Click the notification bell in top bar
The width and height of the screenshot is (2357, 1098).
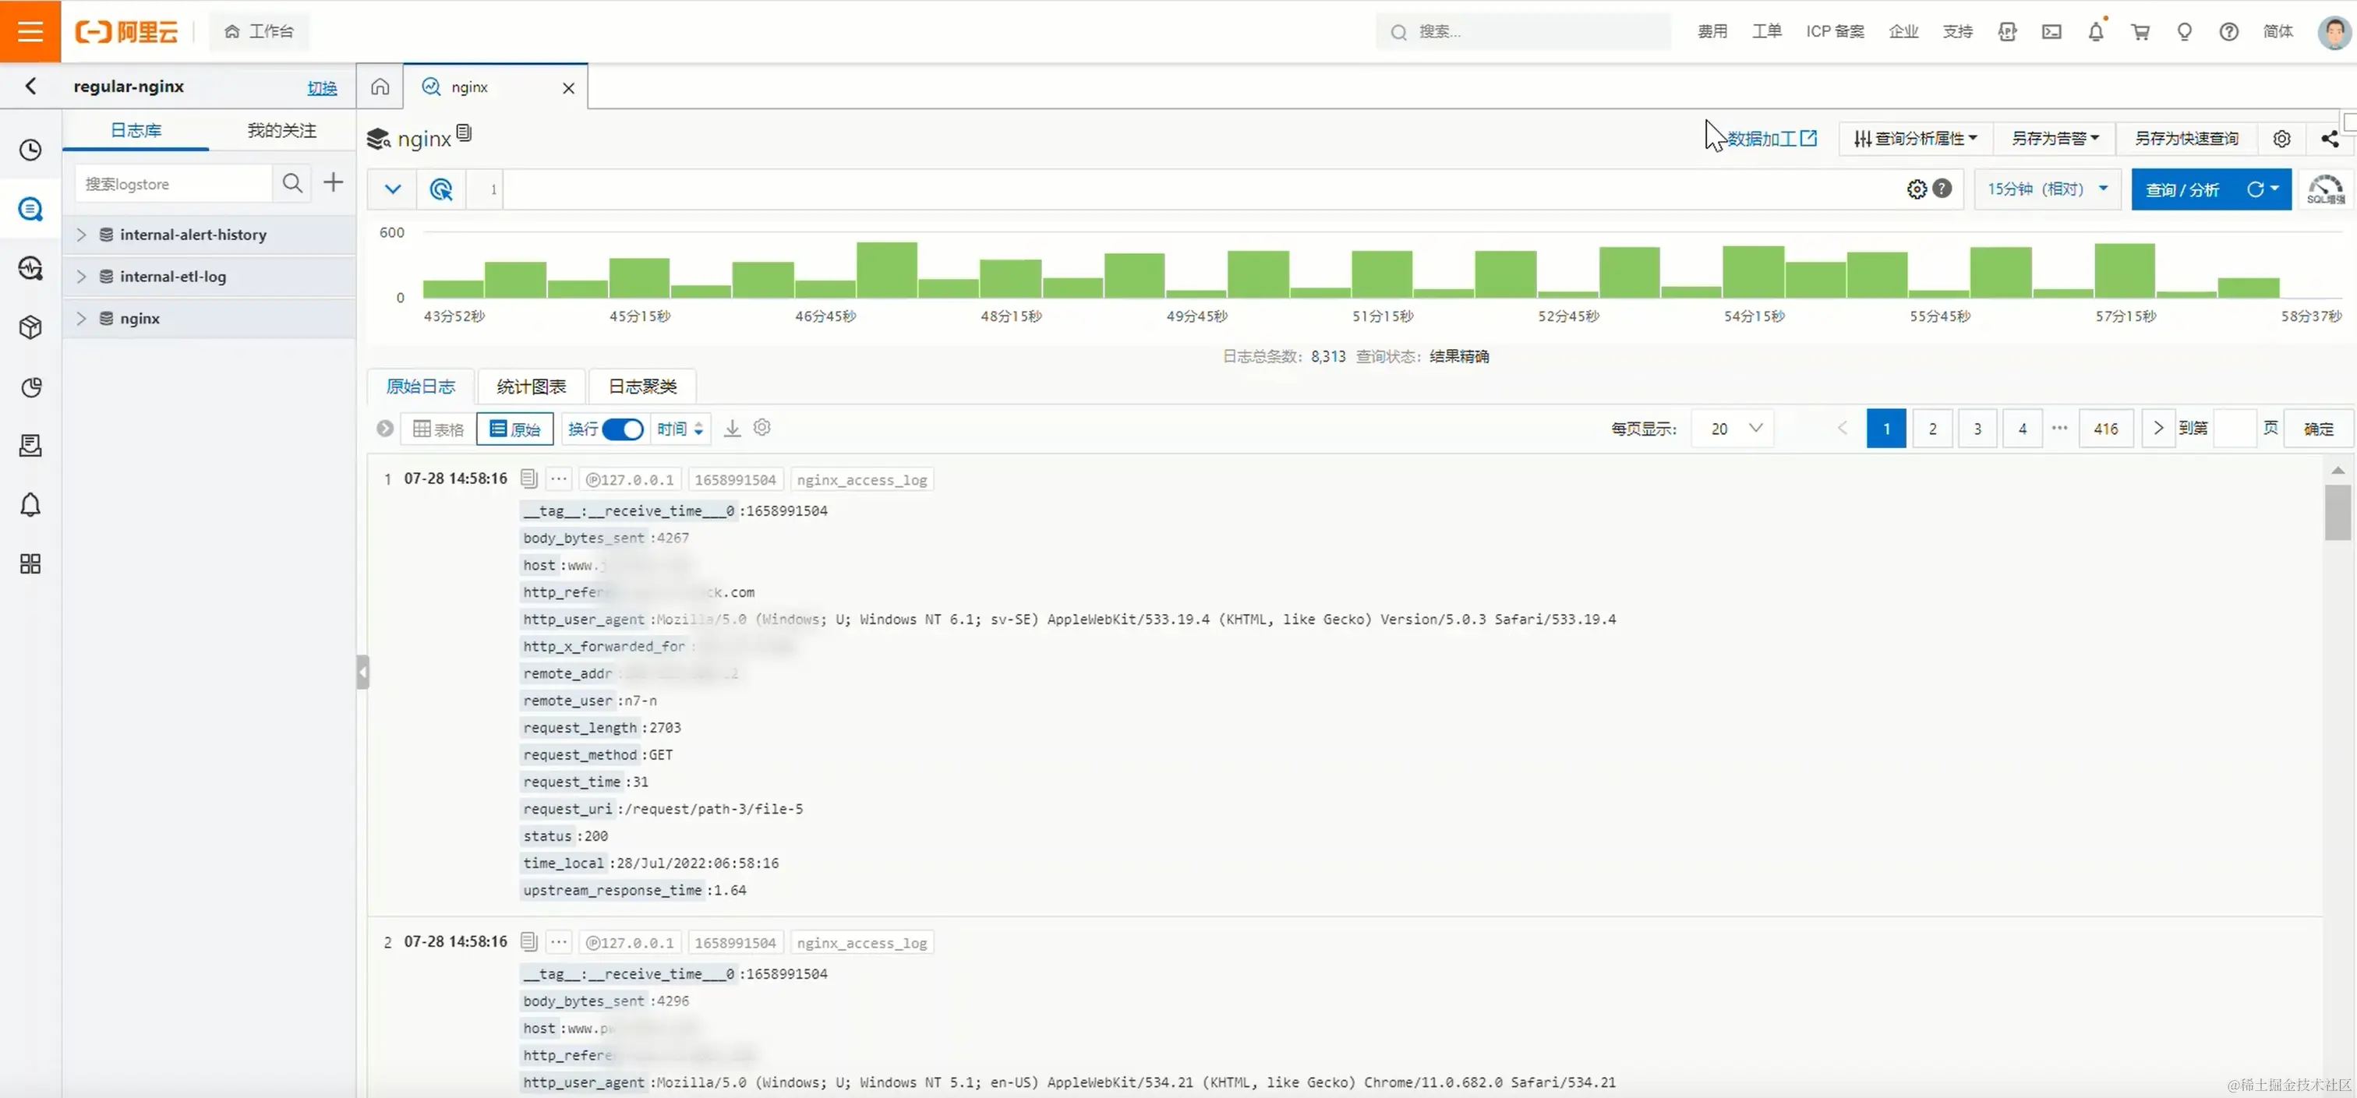[2095, 32]
